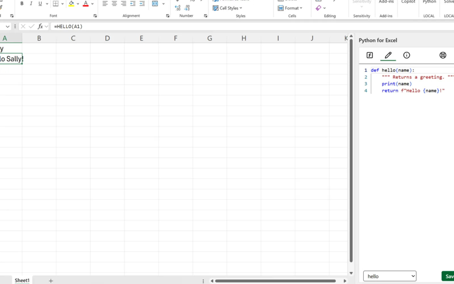Open Font settings dialog launcher
This screenshot has width=454, height=284.
[x=95, y=16]
